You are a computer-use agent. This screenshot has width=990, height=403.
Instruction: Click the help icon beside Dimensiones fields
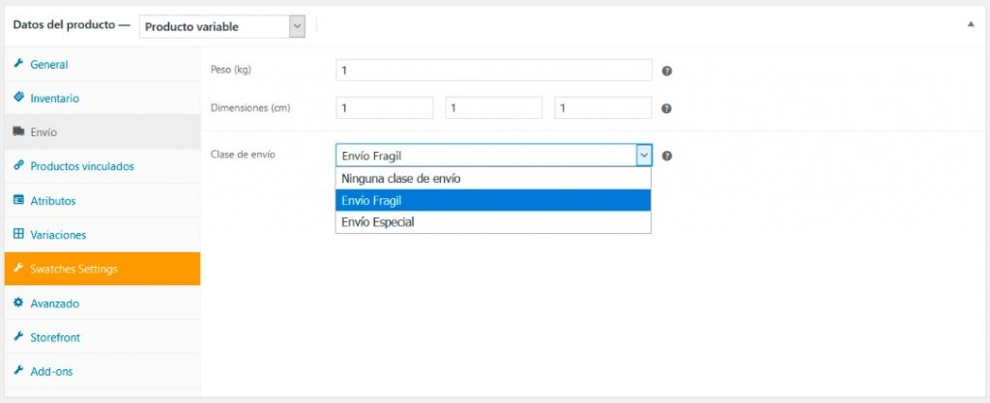(x=667, y=108)
